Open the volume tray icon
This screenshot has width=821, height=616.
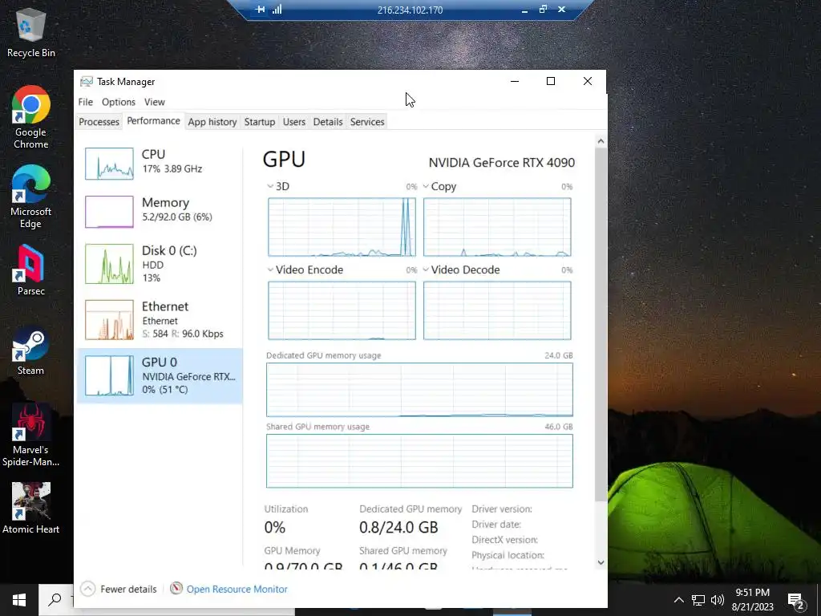(x=718, y=600)
